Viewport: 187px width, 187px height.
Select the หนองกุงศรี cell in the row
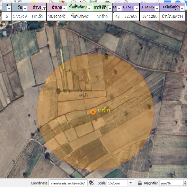57,16
